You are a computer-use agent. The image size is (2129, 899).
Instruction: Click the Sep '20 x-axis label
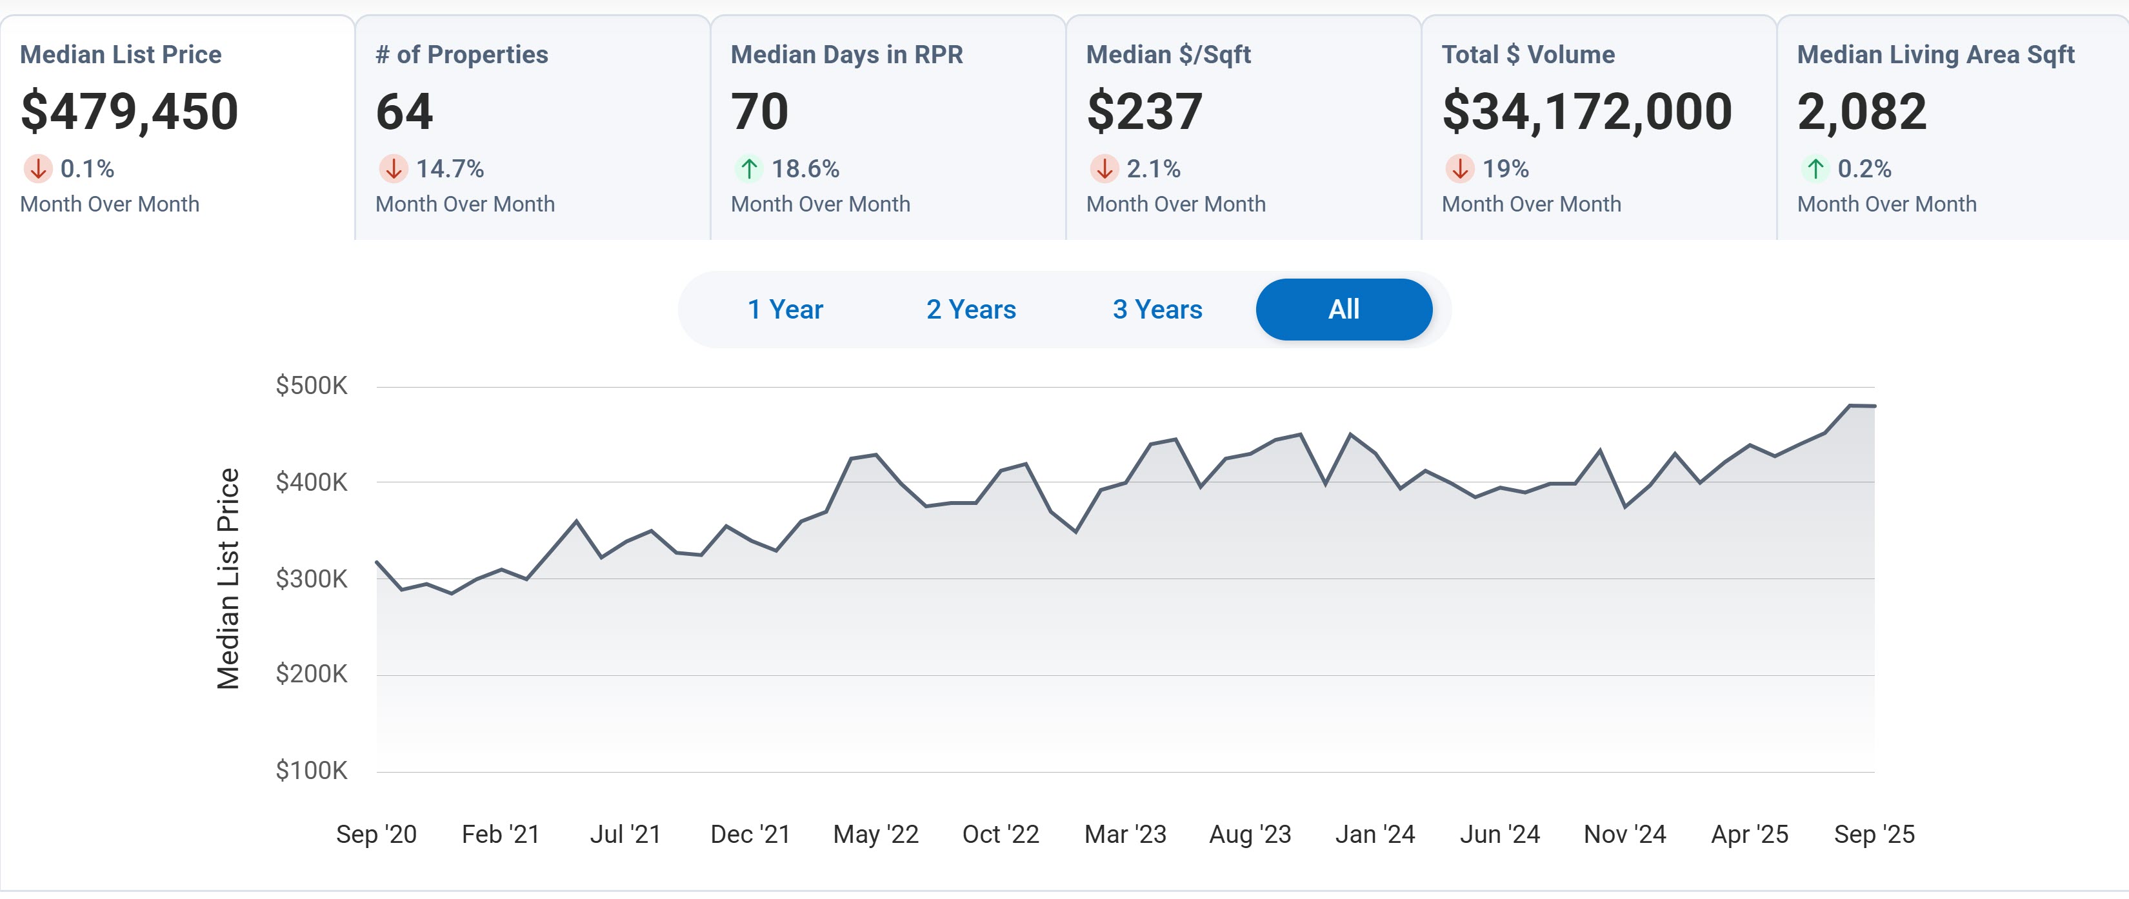(376, 834)
